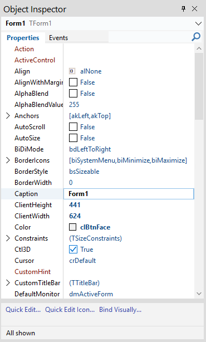The image size is (206, 342).
Task: Click the dmActiveForm value
Action: (91, 294)
